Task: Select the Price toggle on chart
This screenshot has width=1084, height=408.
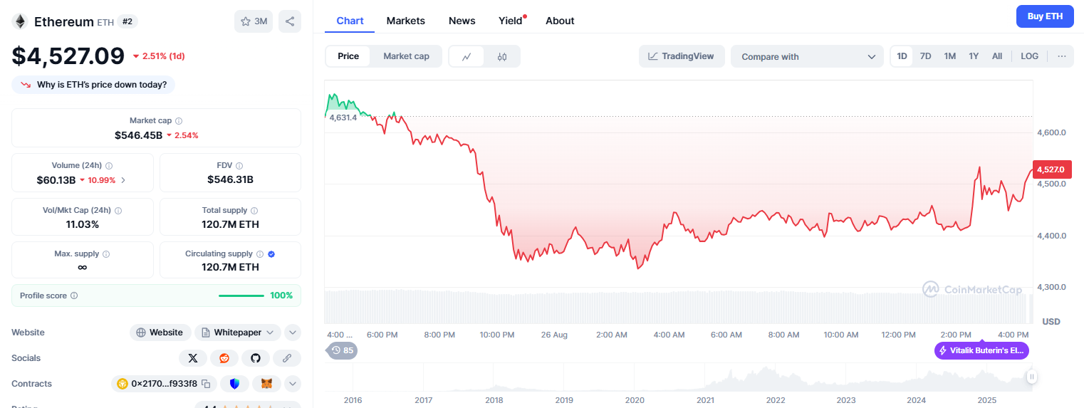Action: click(348, 56)
